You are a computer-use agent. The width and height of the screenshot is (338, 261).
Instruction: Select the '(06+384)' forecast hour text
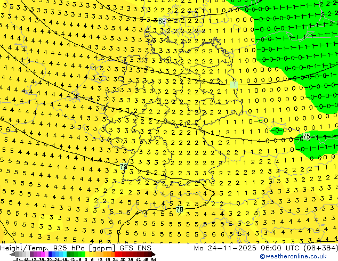click(320, 248)
